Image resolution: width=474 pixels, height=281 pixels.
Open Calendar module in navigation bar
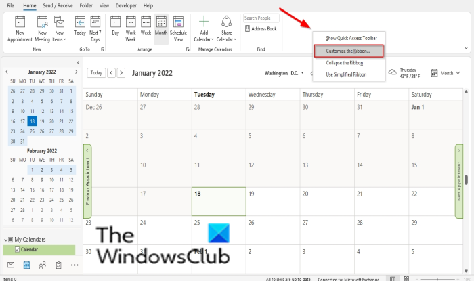pos(26,265)
